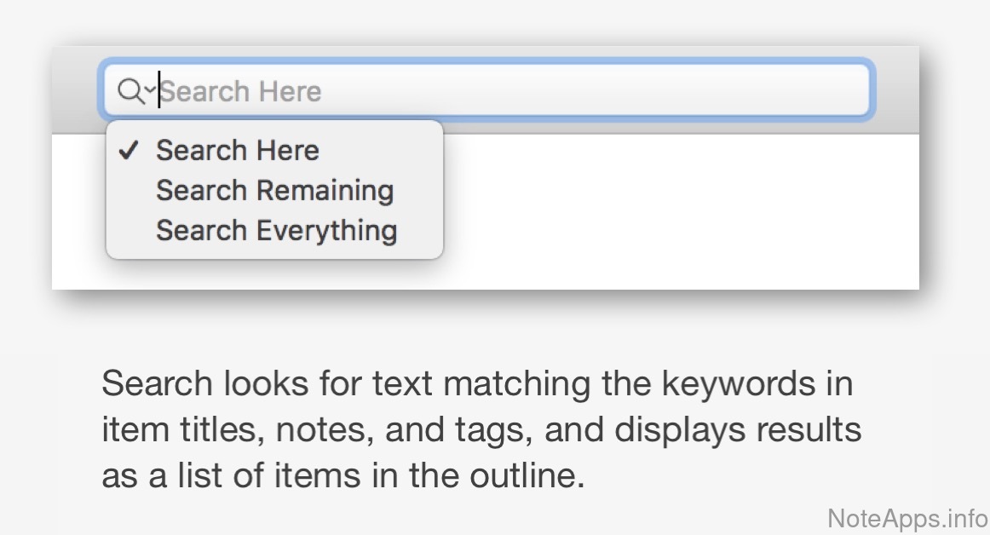Click the gray toolbar right of search field
Viewport: 990px width, 535px height.
[895, 89]
